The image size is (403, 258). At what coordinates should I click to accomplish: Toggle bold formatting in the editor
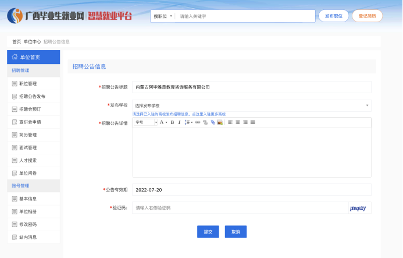(x=172, y=122)
